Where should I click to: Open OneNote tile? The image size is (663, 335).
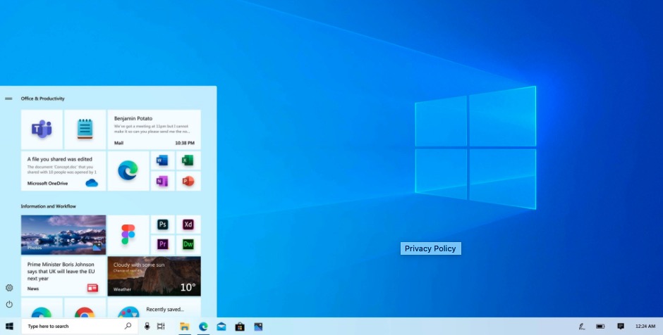(162, 181)
